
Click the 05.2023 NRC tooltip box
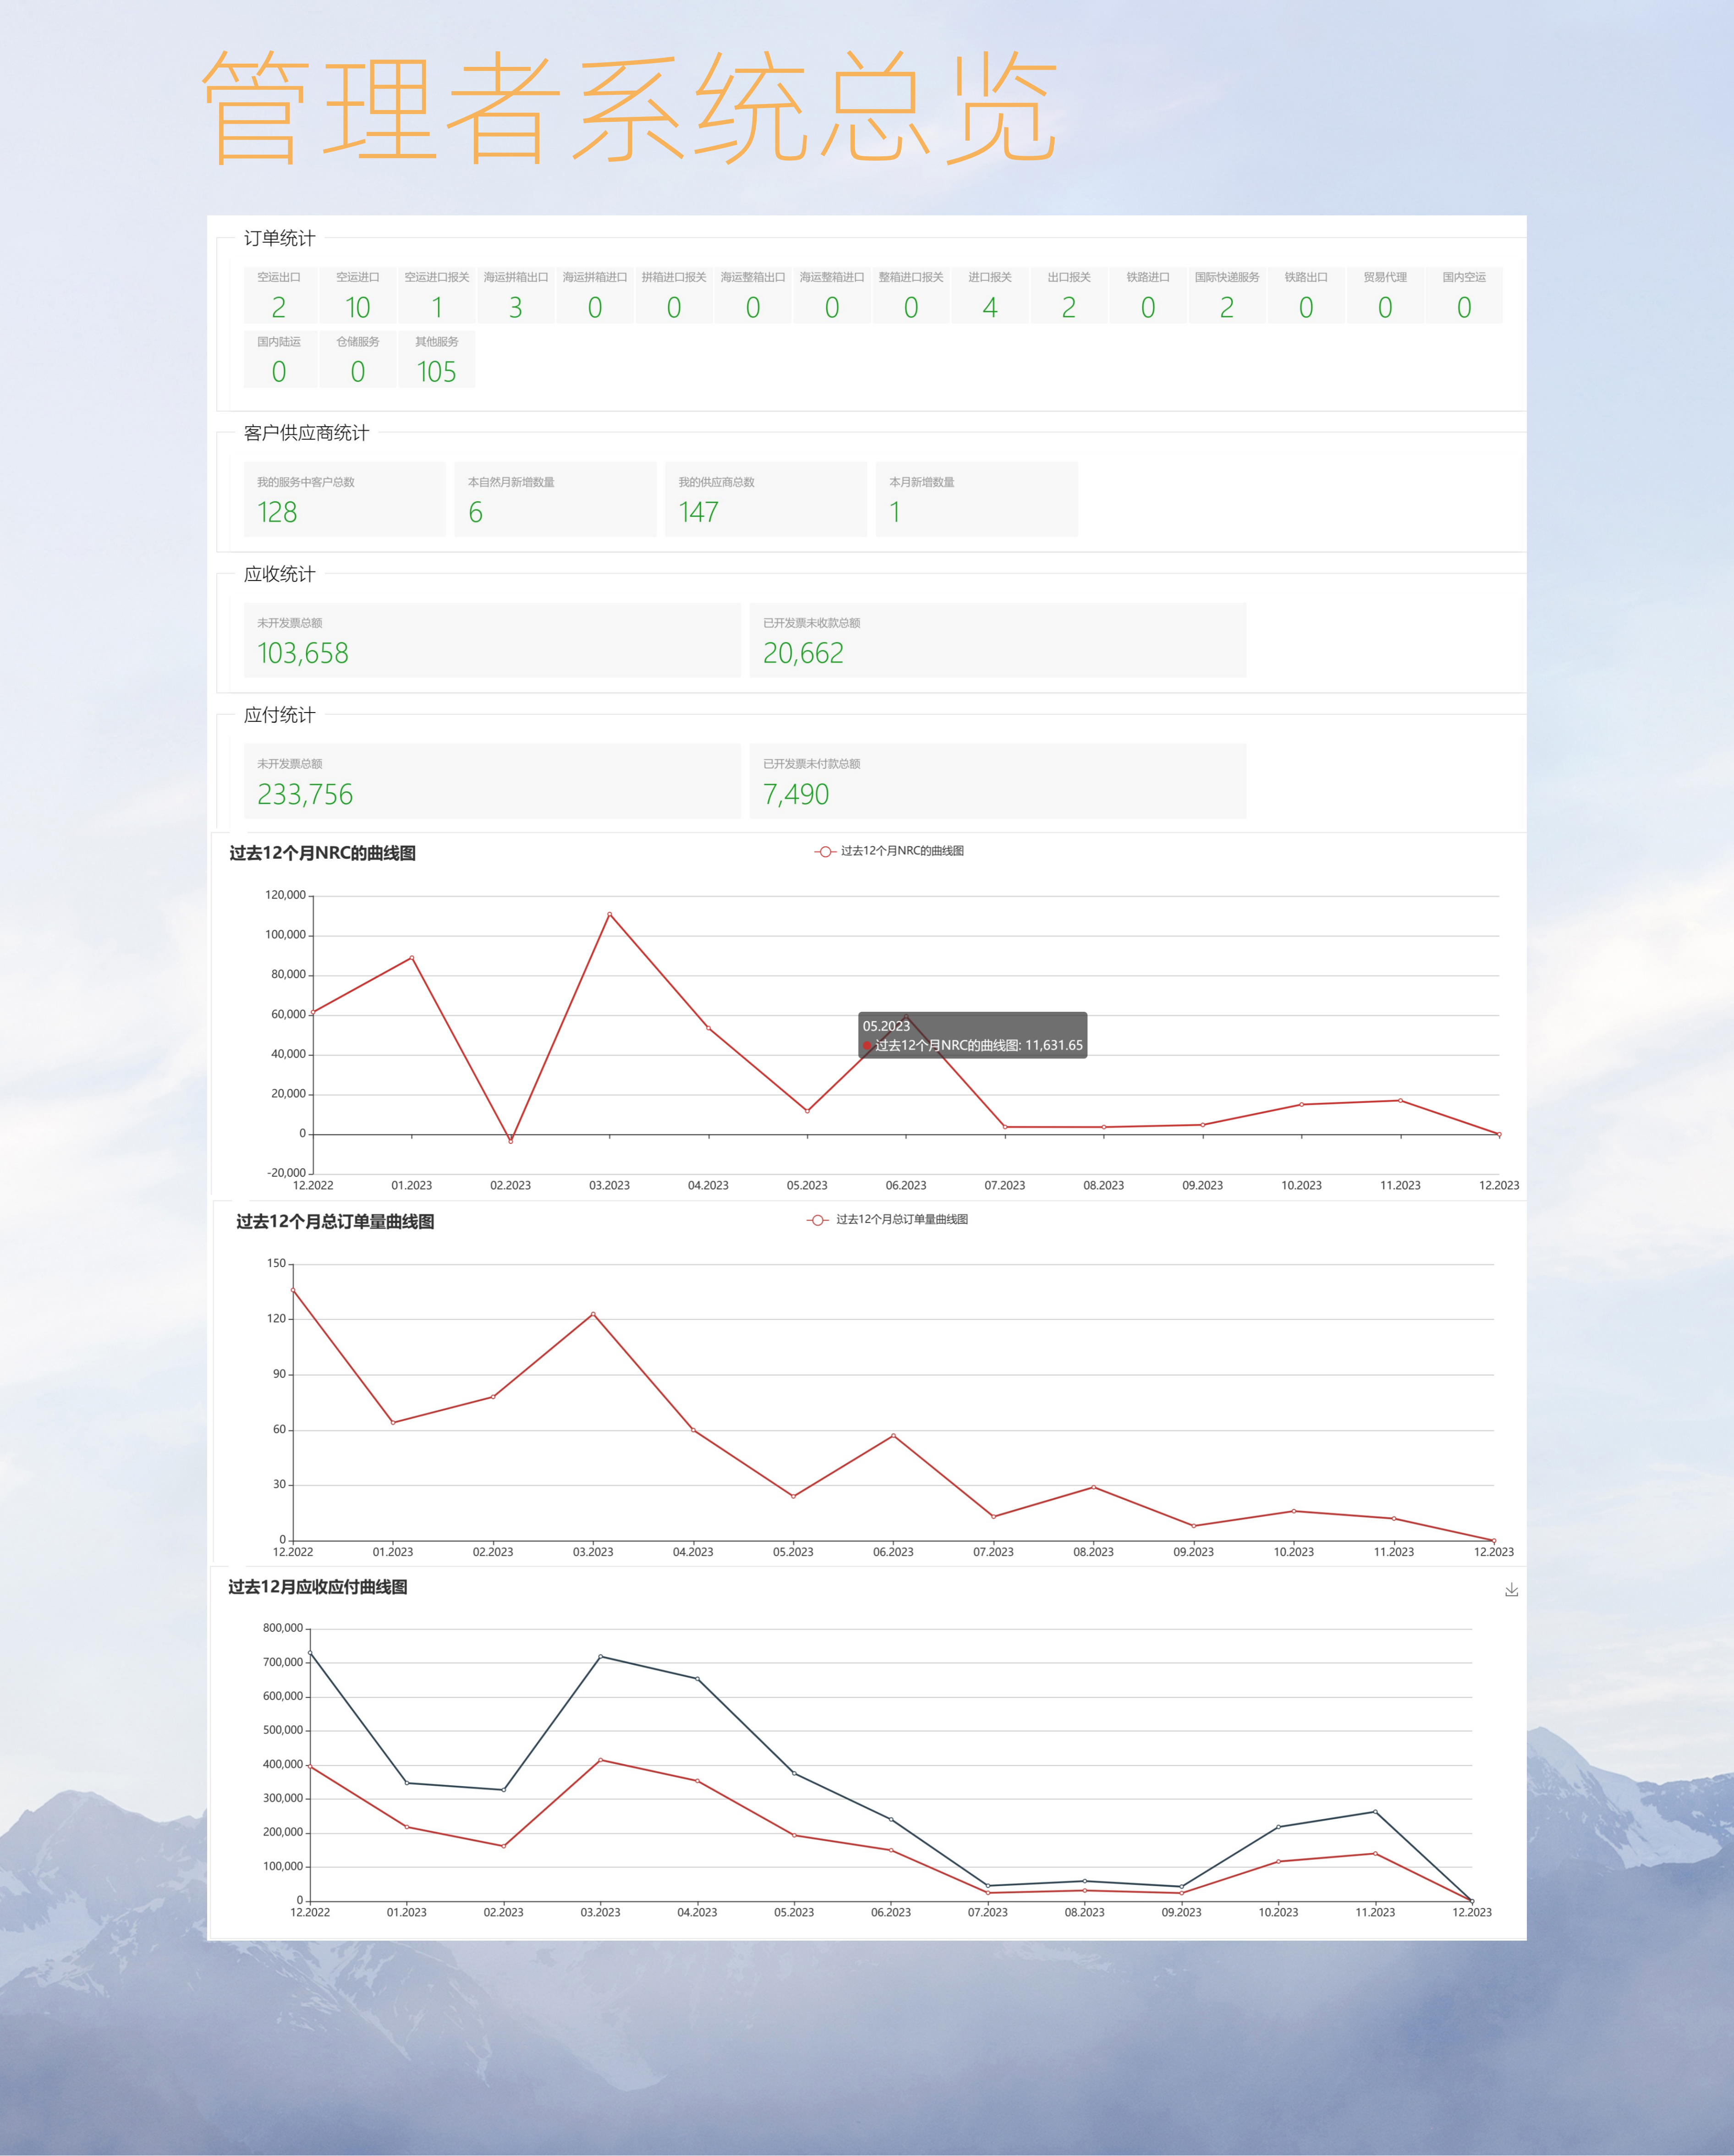[972, 1035]
